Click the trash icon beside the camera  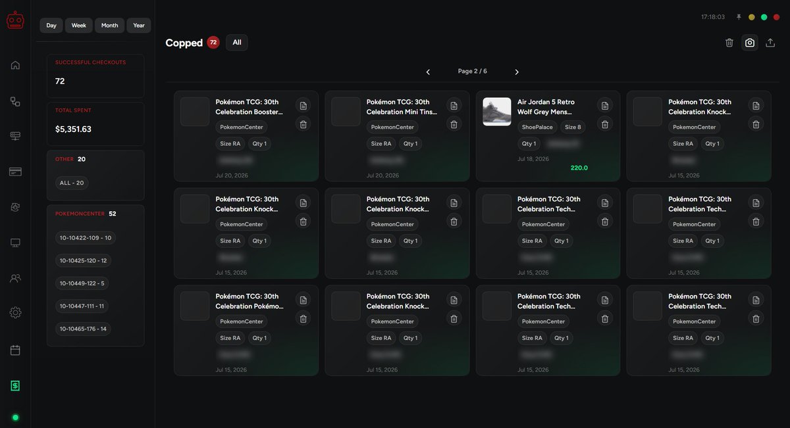(729, 43)
